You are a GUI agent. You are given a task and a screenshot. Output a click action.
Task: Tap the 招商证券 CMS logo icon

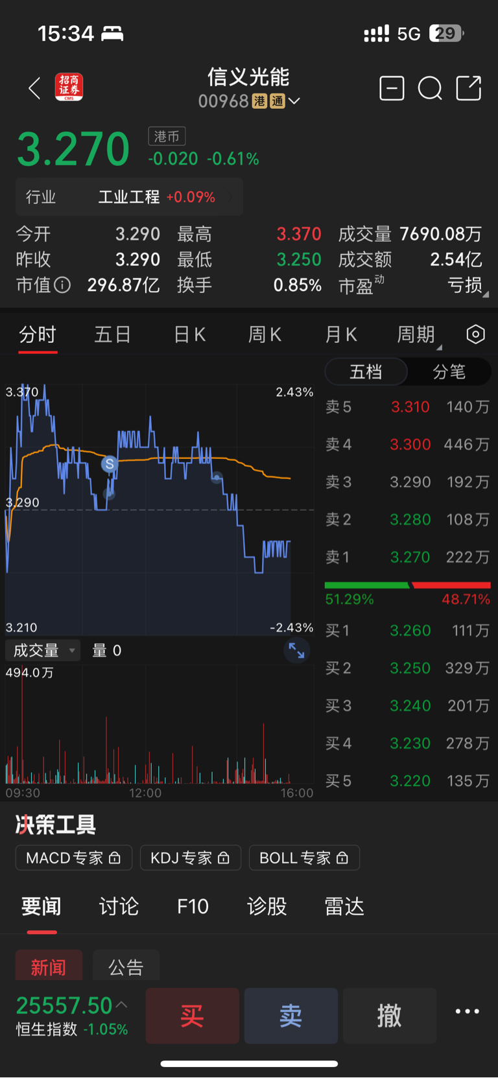tap(69, 88)
